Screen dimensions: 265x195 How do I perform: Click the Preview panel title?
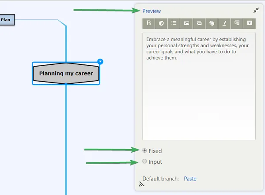(x=151, y=11)
